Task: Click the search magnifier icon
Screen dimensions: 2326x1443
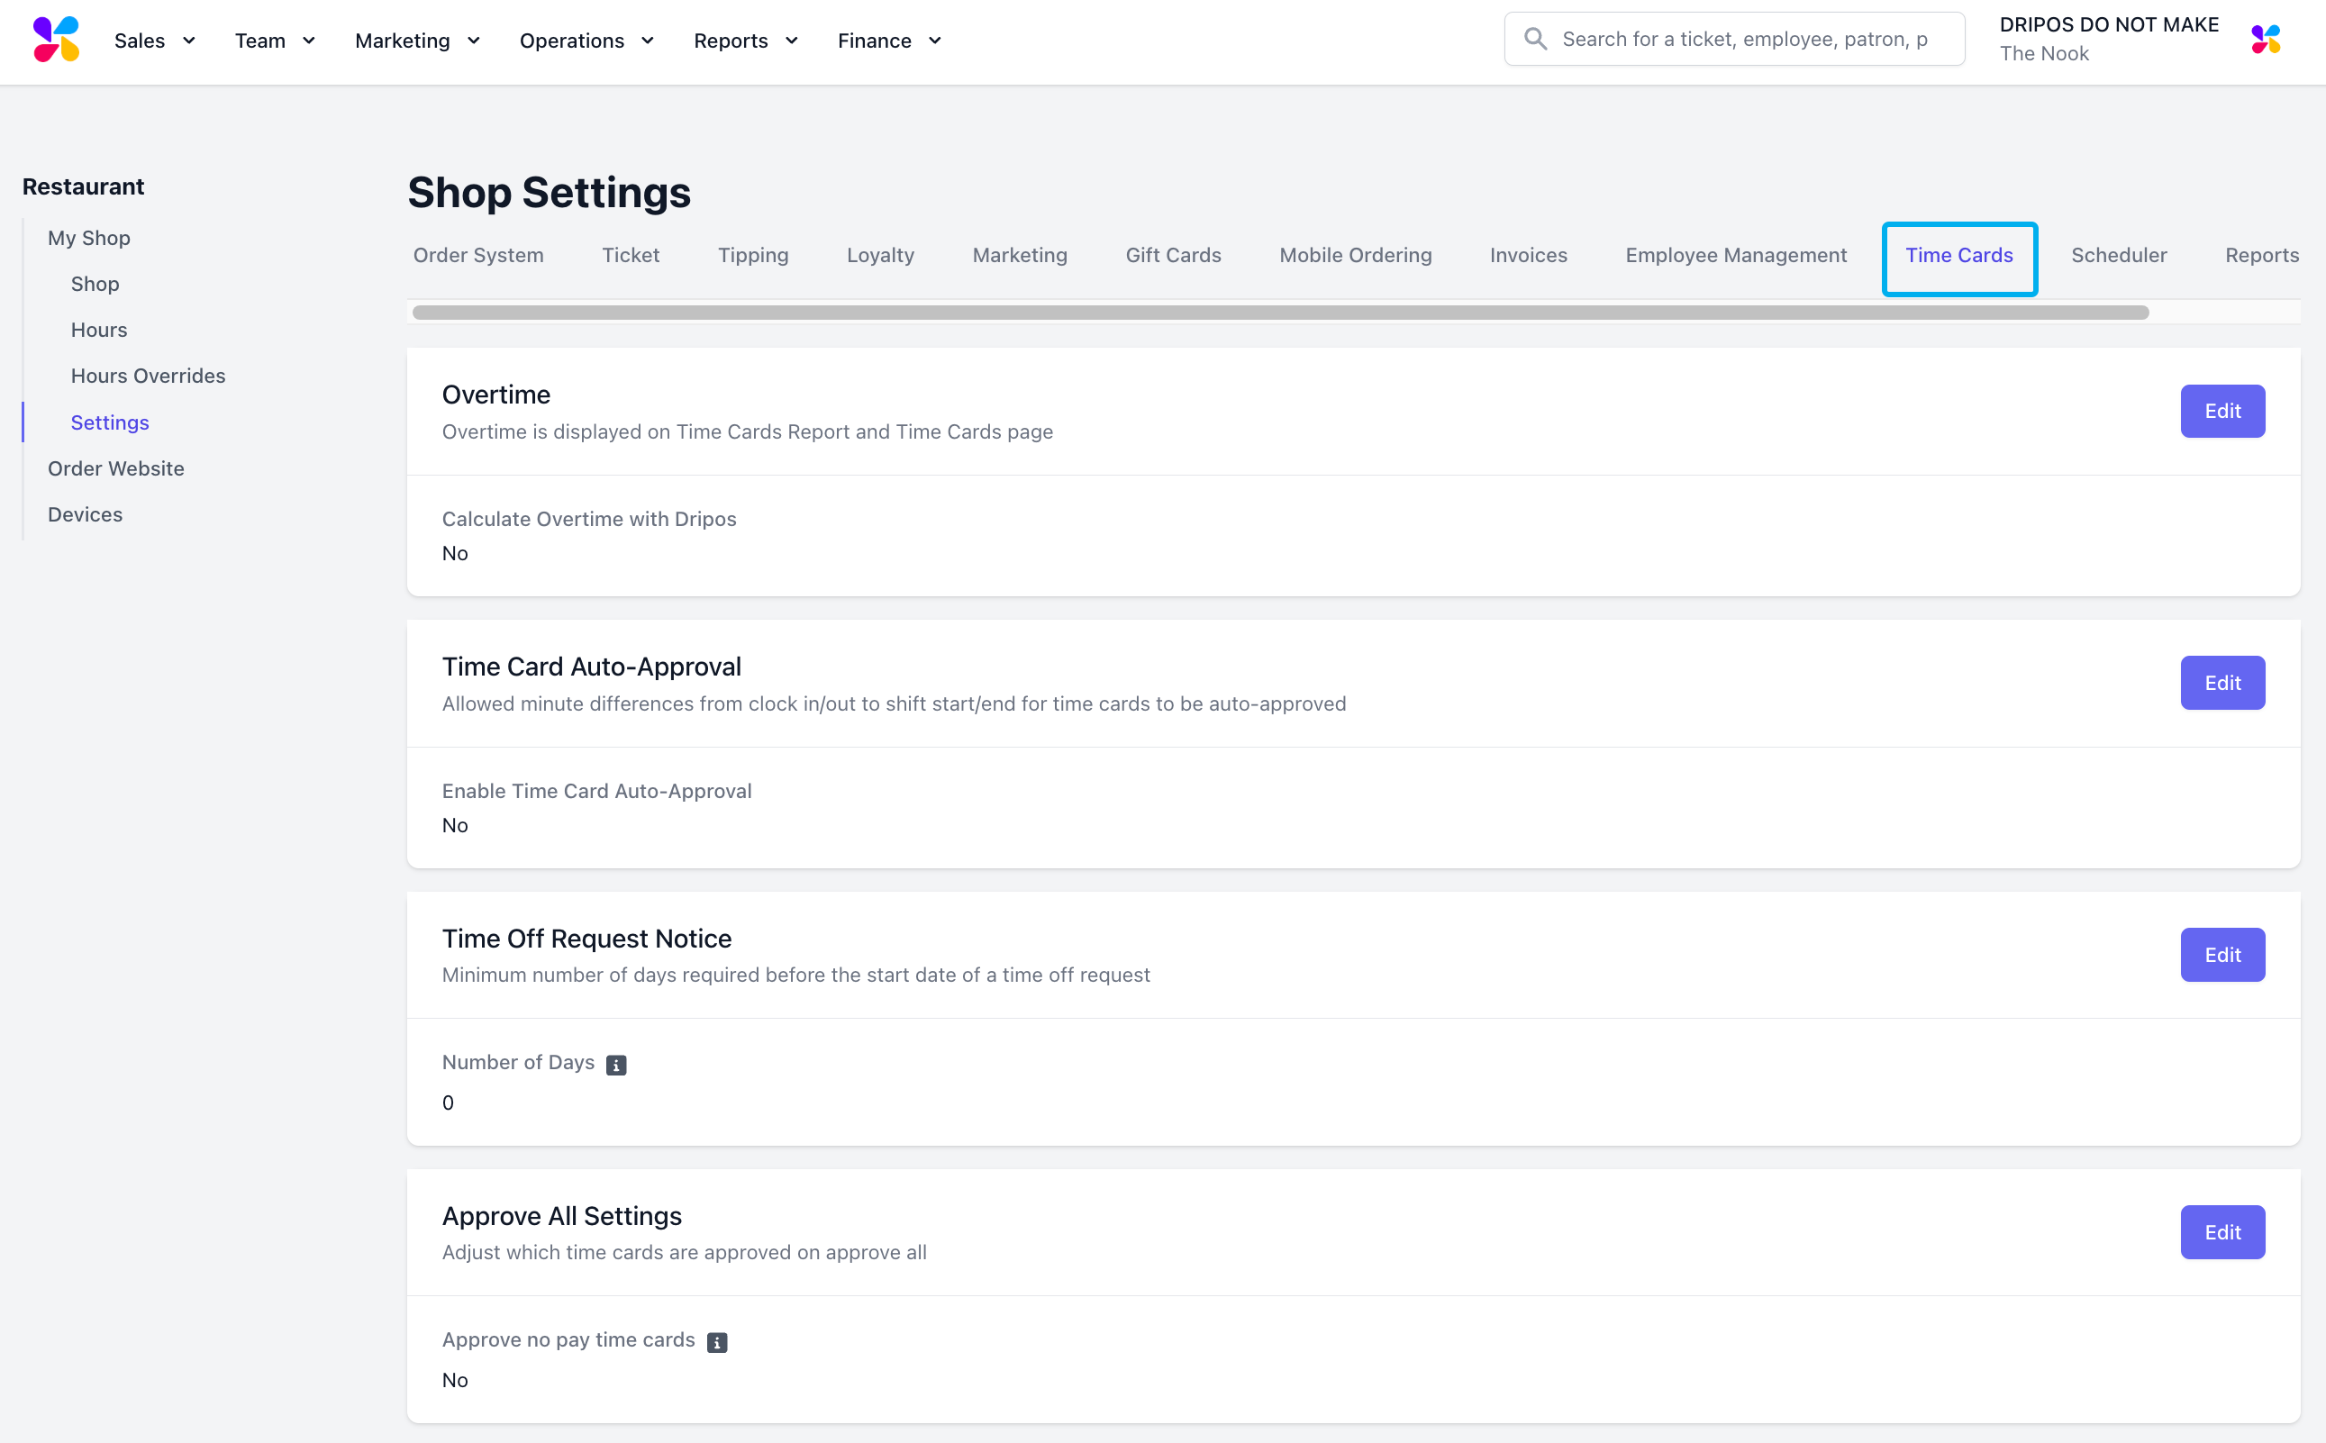Action: click(1535, 39)
